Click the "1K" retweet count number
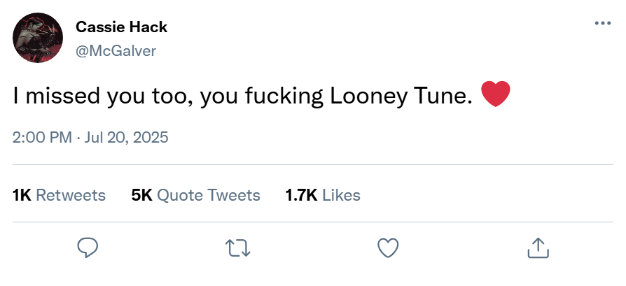Image resolution: width=626 pixels, height=286 pixels. [x=22, y=195]
